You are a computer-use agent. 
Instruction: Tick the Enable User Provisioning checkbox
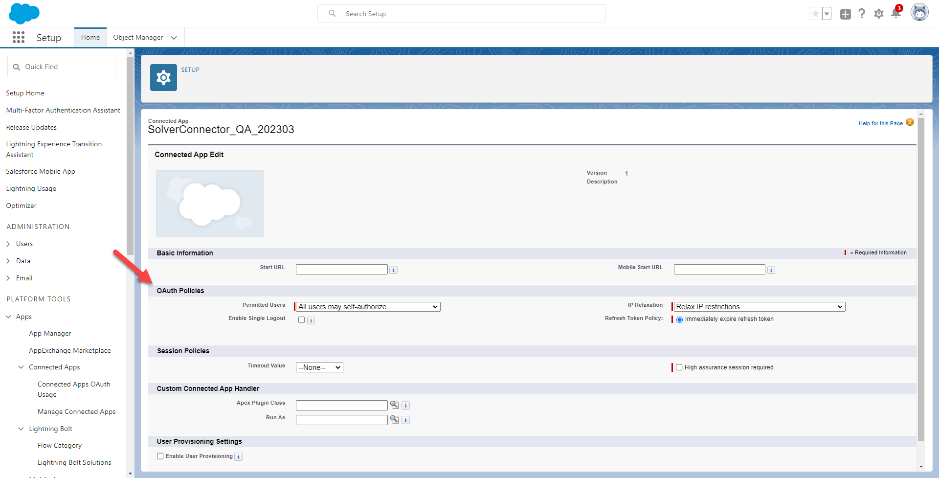click(160, 456)
